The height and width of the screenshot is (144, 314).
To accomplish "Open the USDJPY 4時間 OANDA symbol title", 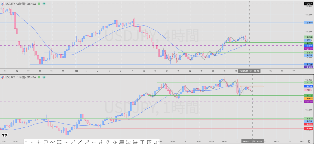I will (x=20, y=4).
